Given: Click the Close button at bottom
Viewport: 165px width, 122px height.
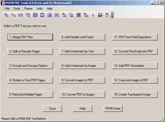Looking at the screenshot, I should coord(52,108).
